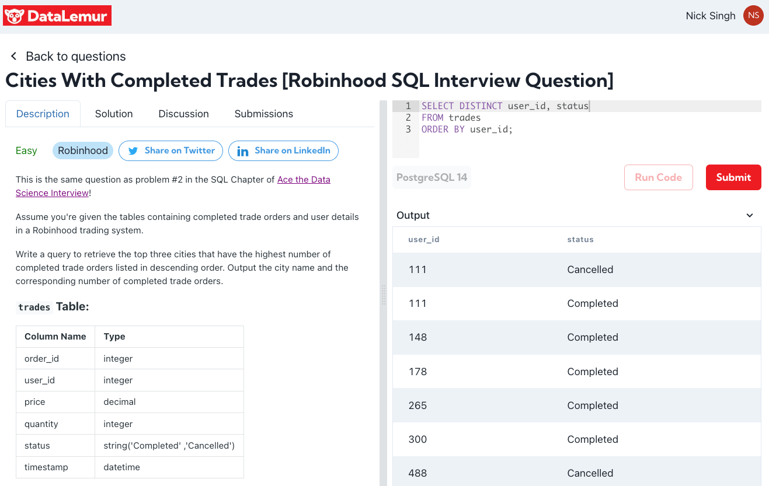The width and height of the screenshot is (769, 486).
Task: Click the DataLemur logo icon
Action: click(14, 16)
